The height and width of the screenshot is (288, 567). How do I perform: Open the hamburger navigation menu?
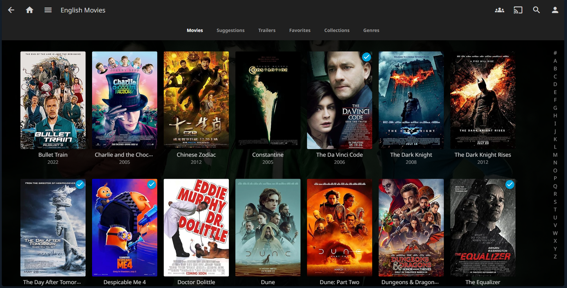click(x=48, y=10)
